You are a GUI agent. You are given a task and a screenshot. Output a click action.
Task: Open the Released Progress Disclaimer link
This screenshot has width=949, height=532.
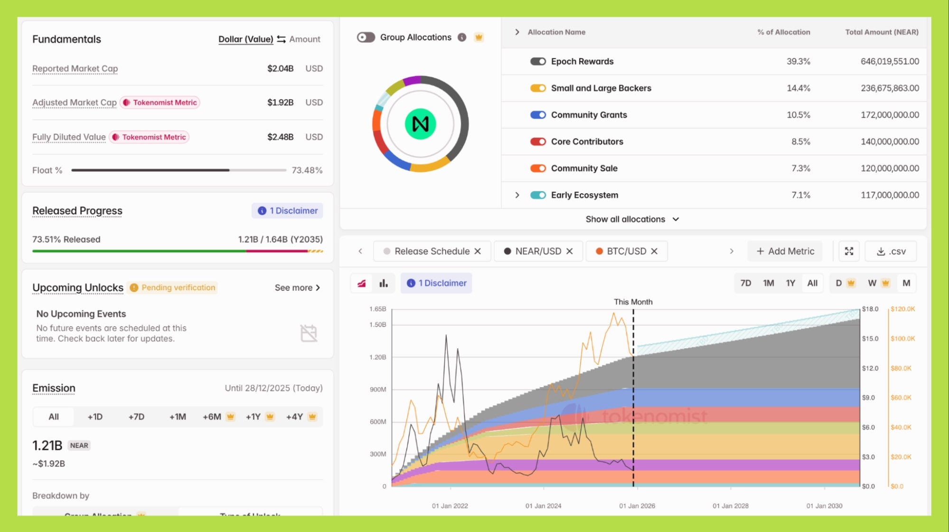click(287, 210)
